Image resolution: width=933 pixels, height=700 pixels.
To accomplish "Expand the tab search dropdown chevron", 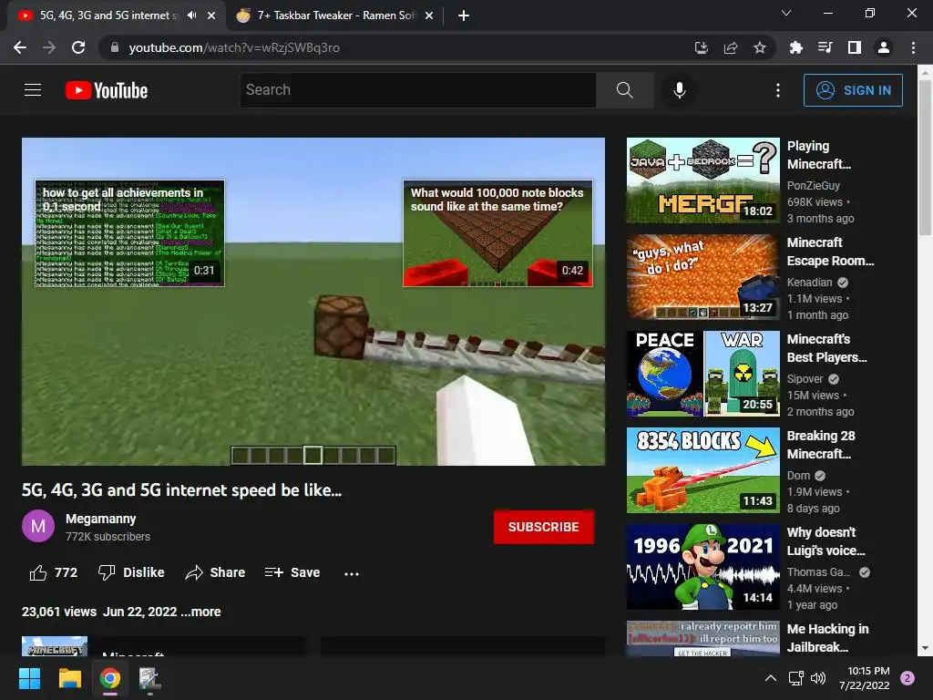I will (786, 13).
